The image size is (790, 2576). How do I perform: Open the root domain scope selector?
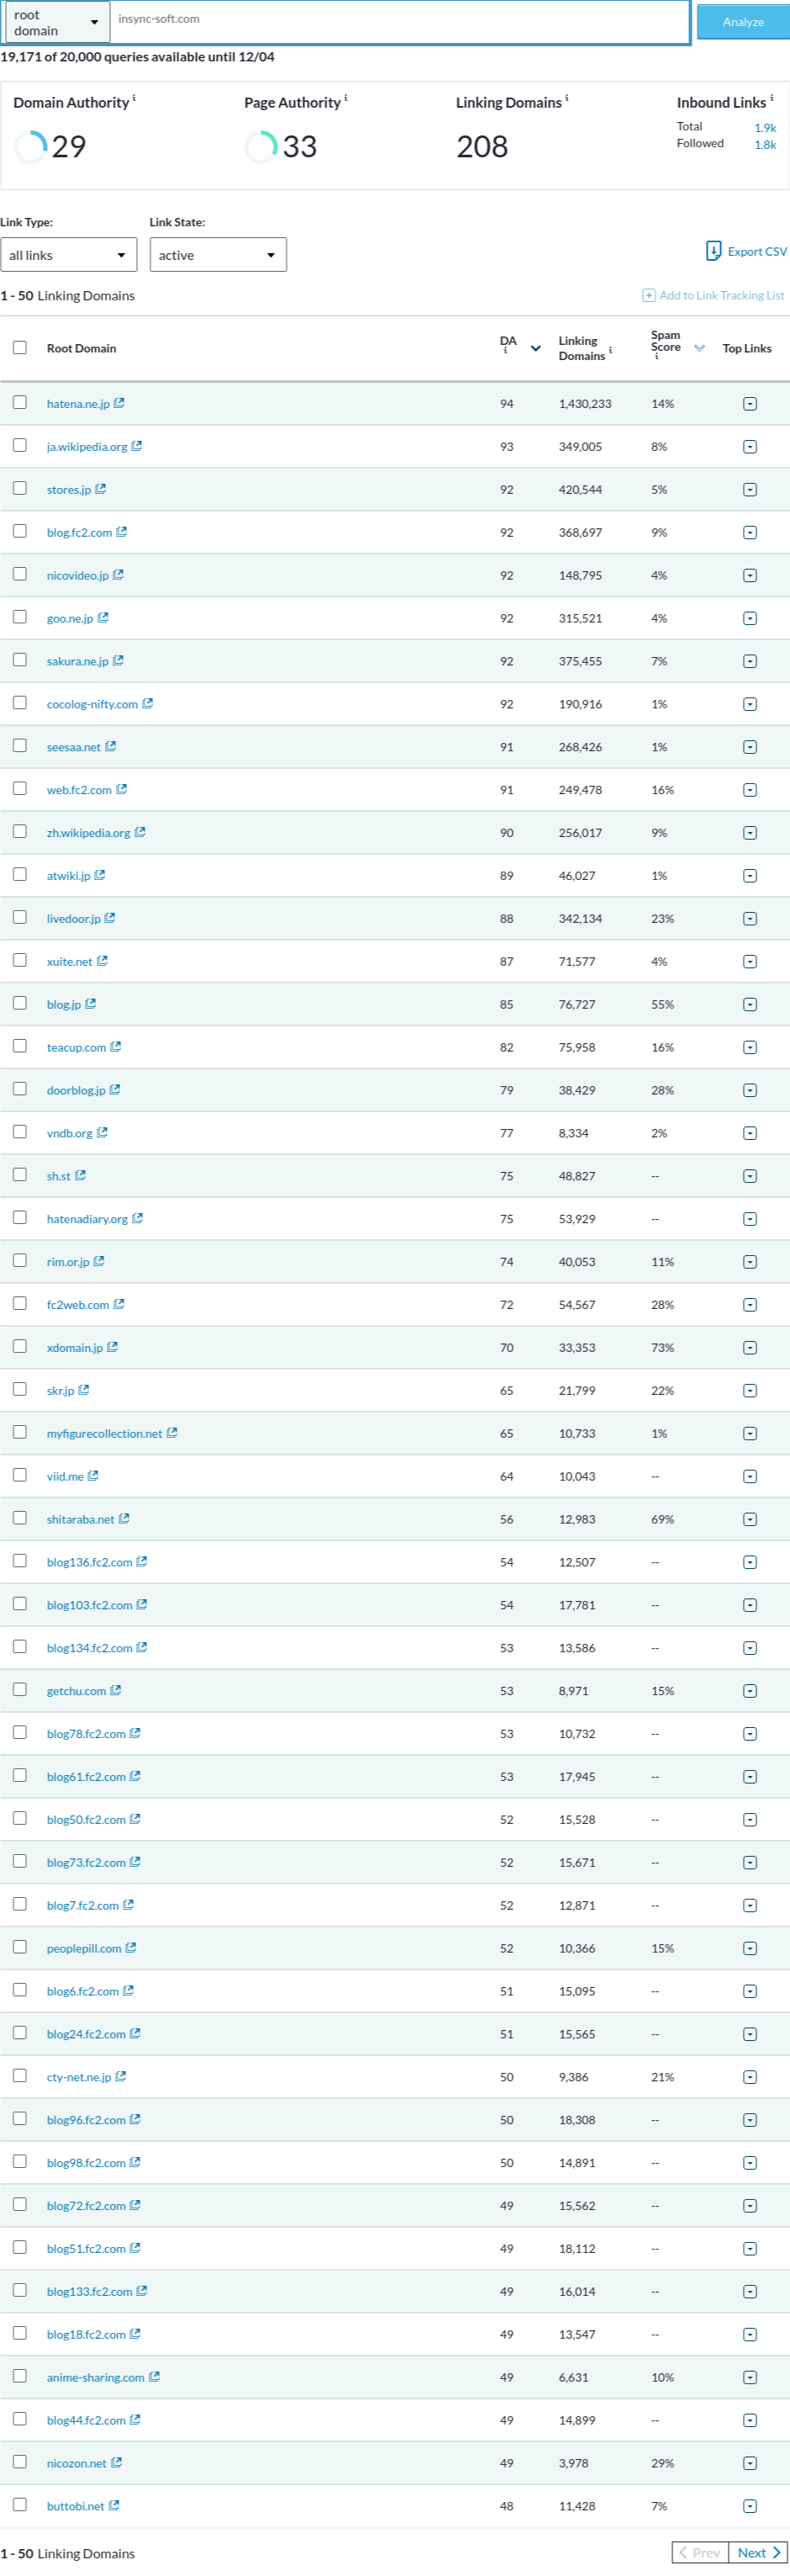[x=56, y=22]
